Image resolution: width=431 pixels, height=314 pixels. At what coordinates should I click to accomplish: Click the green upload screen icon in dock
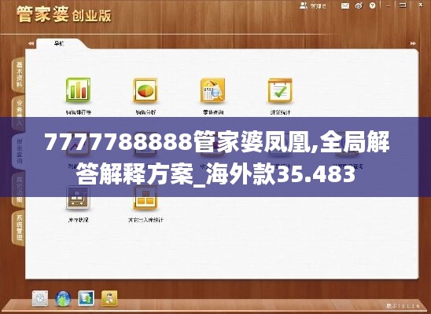[87, 298]
